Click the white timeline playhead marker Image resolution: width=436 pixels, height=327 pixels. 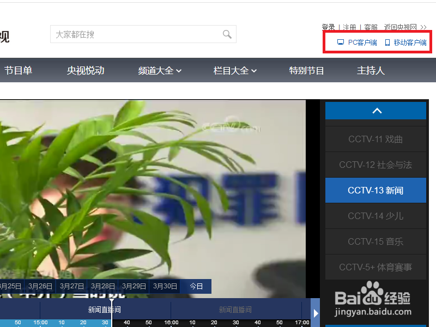point(112,313)
